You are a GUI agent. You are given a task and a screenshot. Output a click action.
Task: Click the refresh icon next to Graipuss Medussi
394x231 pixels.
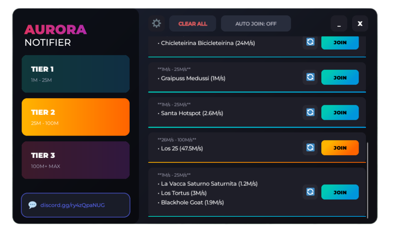tap(310, 77)
